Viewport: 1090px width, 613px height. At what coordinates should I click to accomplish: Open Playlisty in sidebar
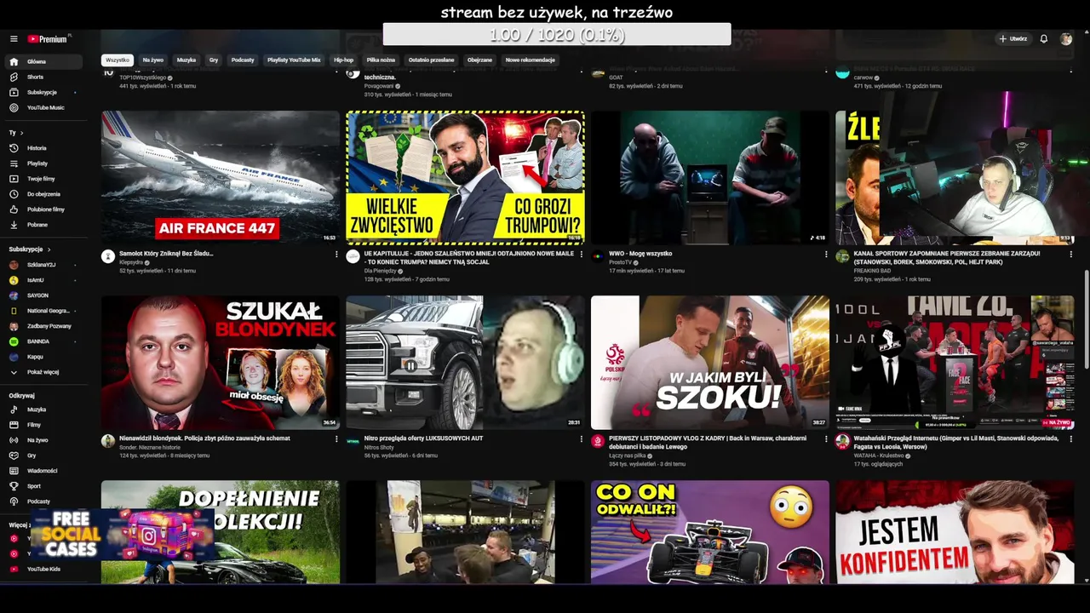(x=43, y=163)
